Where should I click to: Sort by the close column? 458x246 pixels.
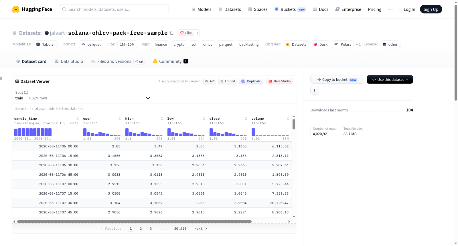tap(246, 119)
